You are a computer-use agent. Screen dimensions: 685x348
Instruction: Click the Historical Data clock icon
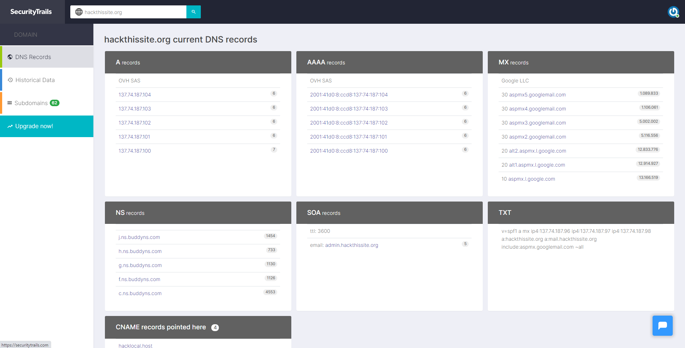click(10, 80)
